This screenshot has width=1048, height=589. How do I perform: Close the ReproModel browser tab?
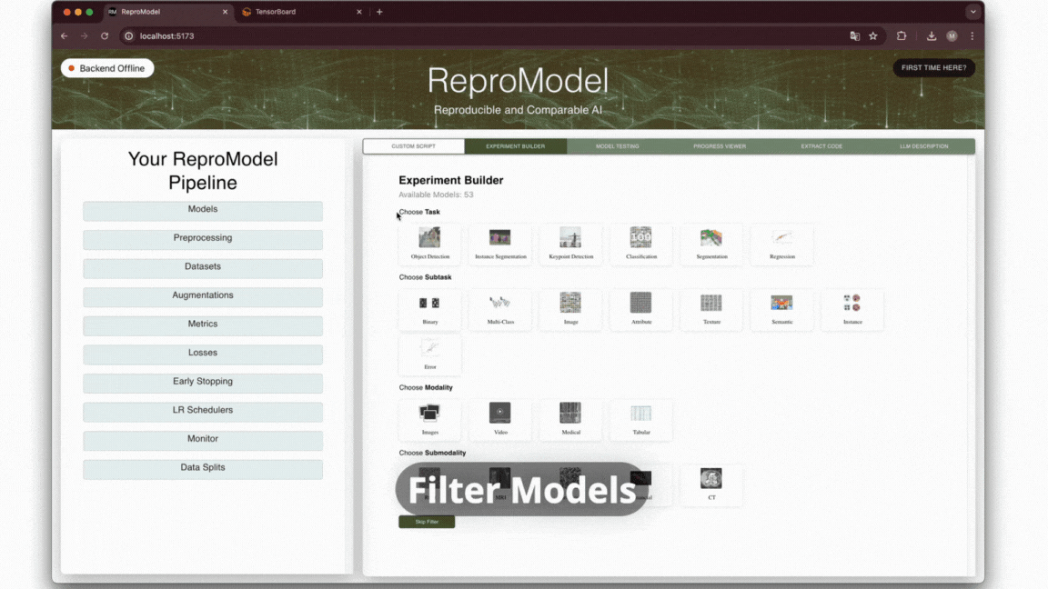pyautogui.click(x=226, y=12)
